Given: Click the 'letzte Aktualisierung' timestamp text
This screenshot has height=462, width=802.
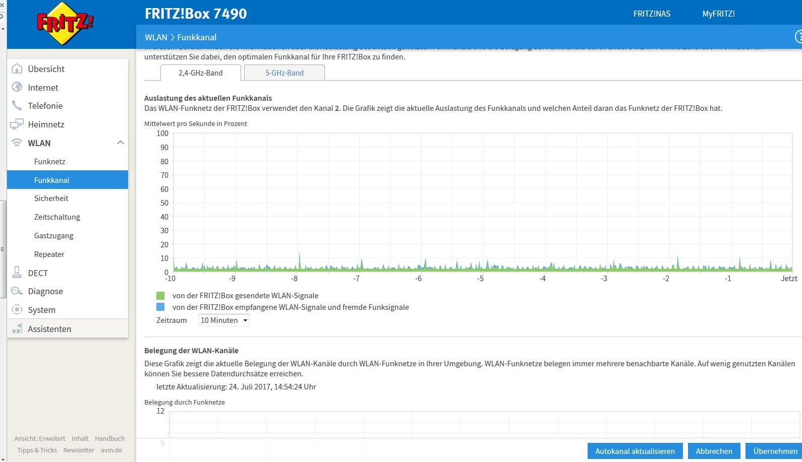Looking at the screenshot, I should tap(236, 386).
